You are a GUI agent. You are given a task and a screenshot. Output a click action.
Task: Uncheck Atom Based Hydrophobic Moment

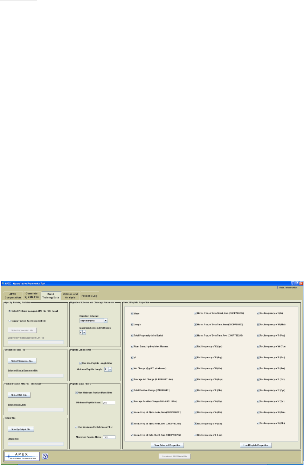point(132,346)
